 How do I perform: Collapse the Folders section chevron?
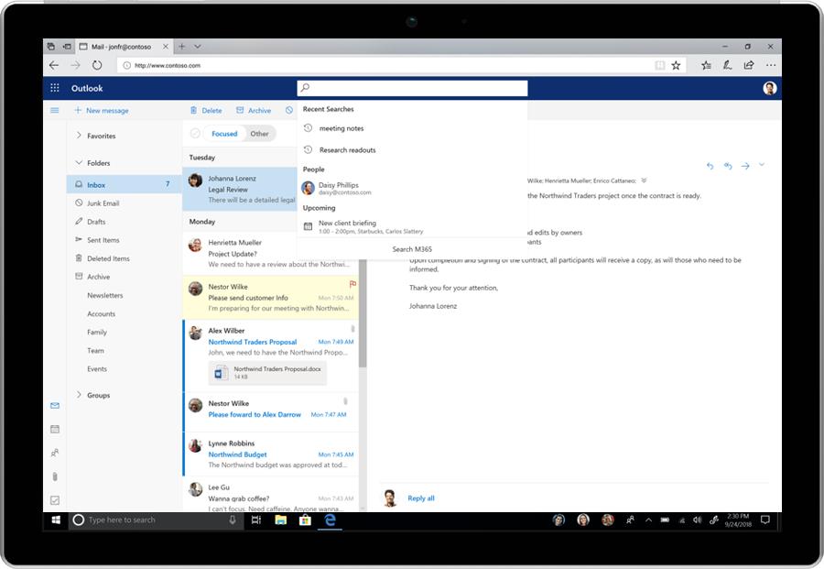tap(79, 162)
